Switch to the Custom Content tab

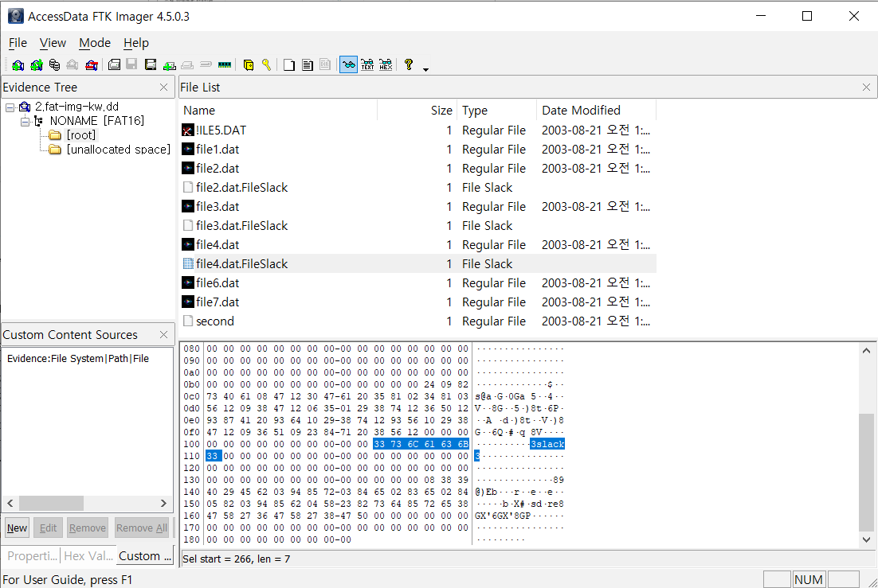coord(145,556)
